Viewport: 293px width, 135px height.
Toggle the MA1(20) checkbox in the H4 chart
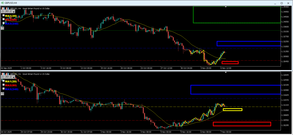click(x=3, y=16)
